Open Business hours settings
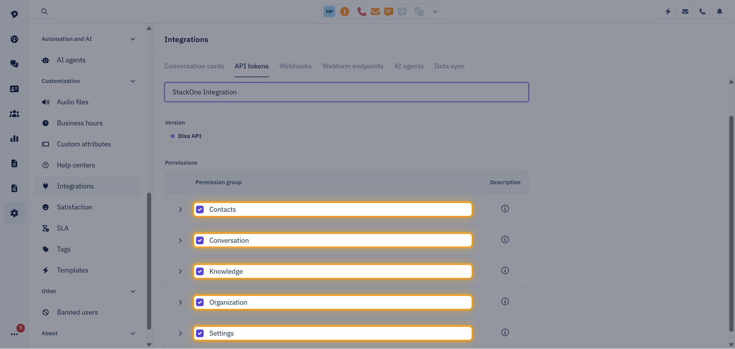The width and height of the screenshot is (735, 349). pos(87,123)
